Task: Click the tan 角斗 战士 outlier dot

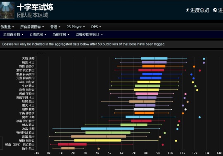Action: click(x=99, y=149)
